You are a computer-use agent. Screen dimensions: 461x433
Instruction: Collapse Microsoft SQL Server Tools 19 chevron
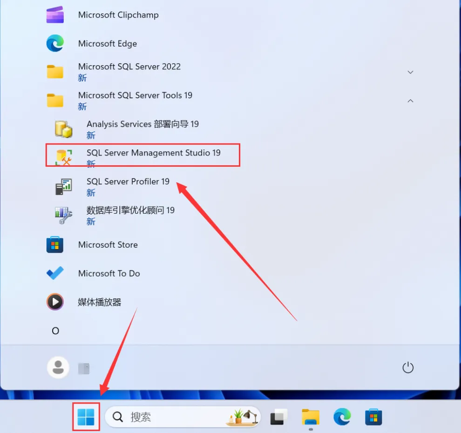tap(410, 101)
